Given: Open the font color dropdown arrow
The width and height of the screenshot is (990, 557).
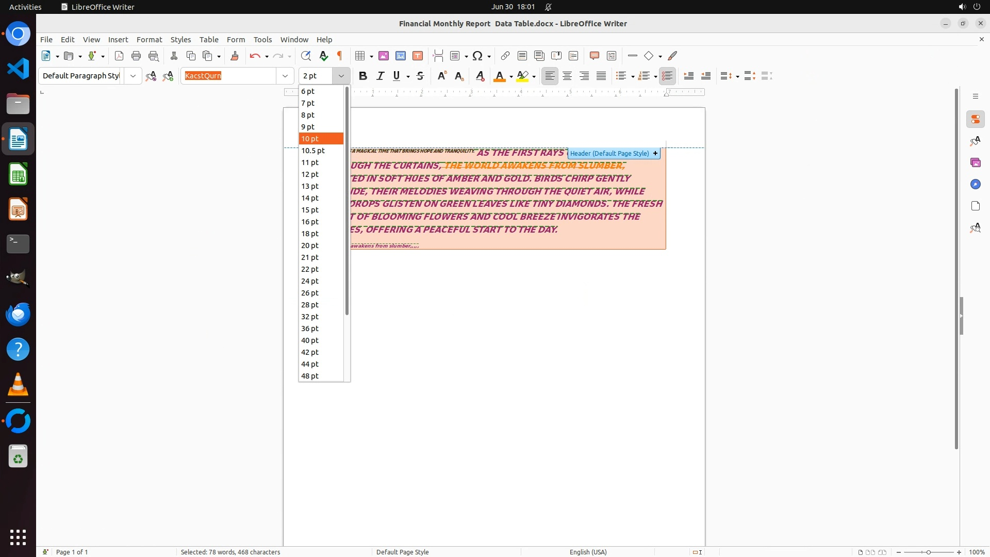Looking at the screenshot, I should [511, 76].
